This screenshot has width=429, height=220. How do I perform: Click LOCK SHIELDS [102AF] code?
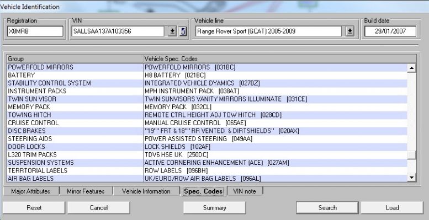[177, 147]
